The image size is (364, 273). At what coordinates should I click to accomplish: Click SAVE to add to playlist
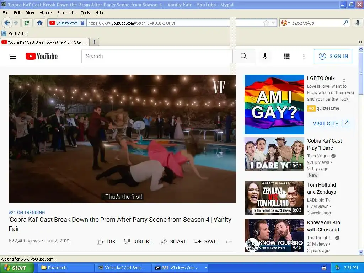[x=206, y=241]
